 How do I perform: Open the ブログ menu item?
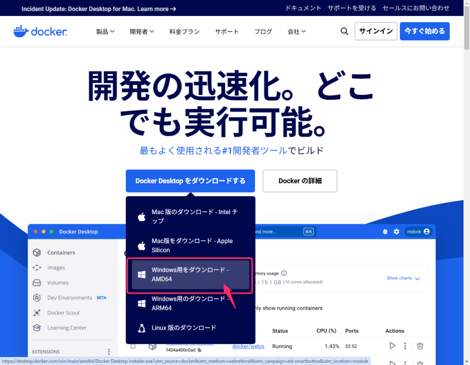click(263, 32)
